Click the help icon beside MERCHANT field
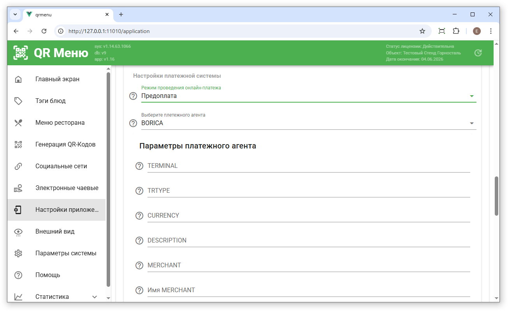This screenshot has height=314, width=508. point(139,265)
